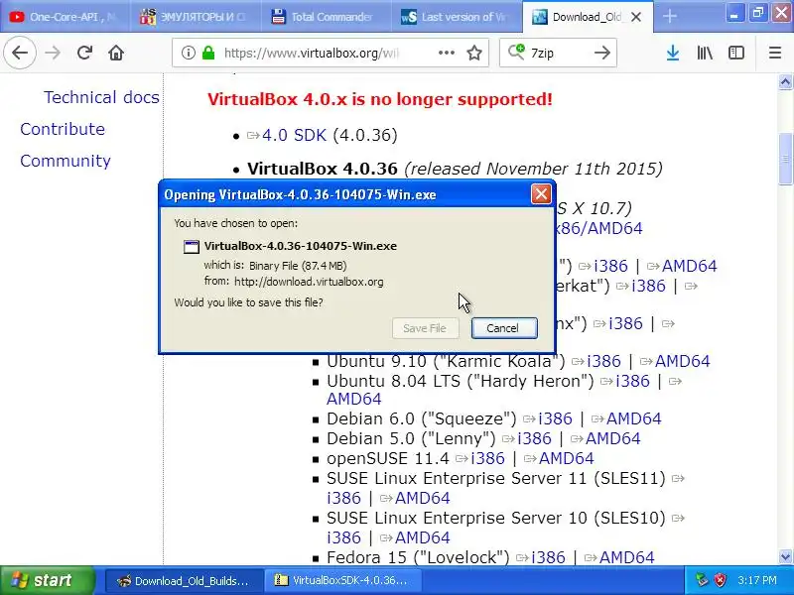Click i386 link for SLES11
The image size is (794, 595).
click(x=343, y=498)
